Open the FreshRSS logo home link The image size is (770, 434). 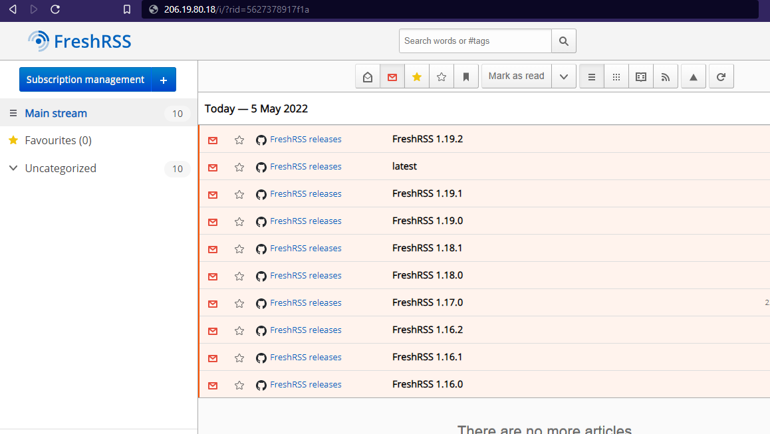pyautogui.click(x=80, y=41)
